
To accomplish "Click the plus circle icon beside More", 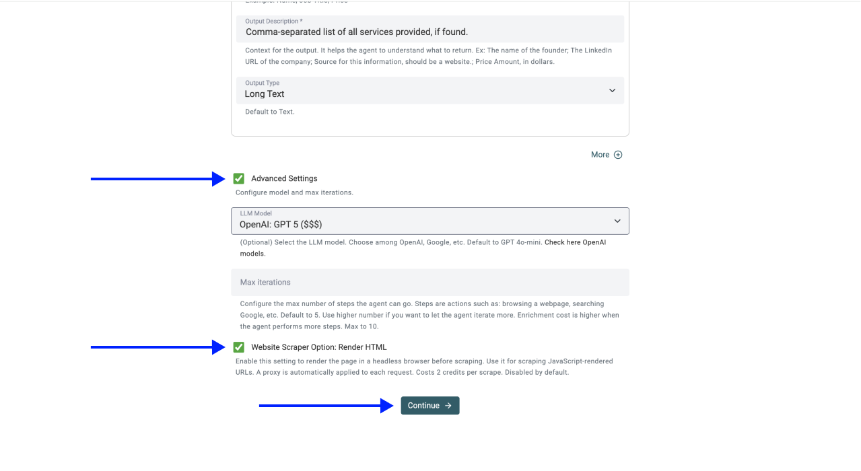I will click(x=618, y=155).
